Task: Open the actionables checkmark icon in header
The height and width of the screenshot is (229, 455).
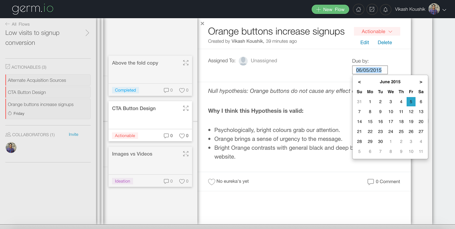Action: [x=372, y=9]
